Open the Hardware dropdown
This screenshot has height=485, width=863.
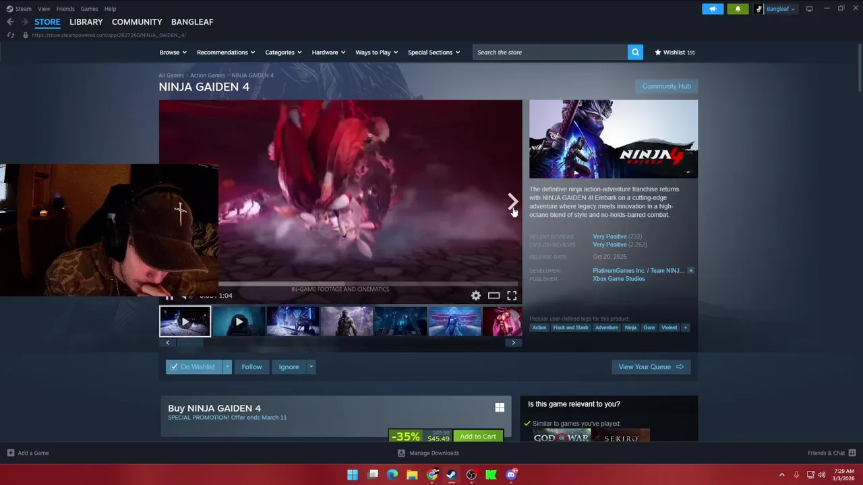pos(328,53)
